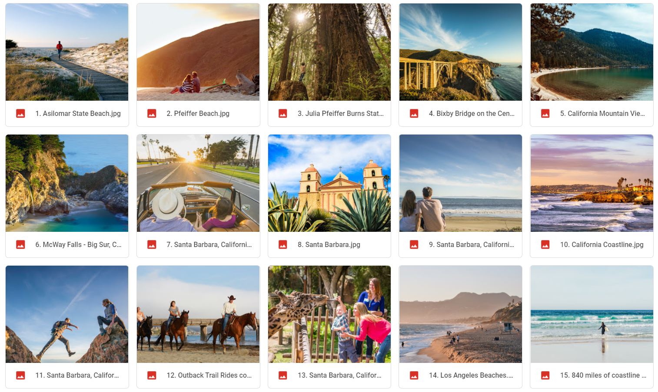
Task: Click the image icon beside Bixby Bridge file
Action: click(x=414, y=114)
